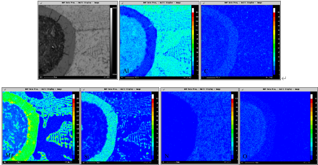Click the grayscale intensity bar beside the backscatter image
318x165 pixels.
[111, 42]
